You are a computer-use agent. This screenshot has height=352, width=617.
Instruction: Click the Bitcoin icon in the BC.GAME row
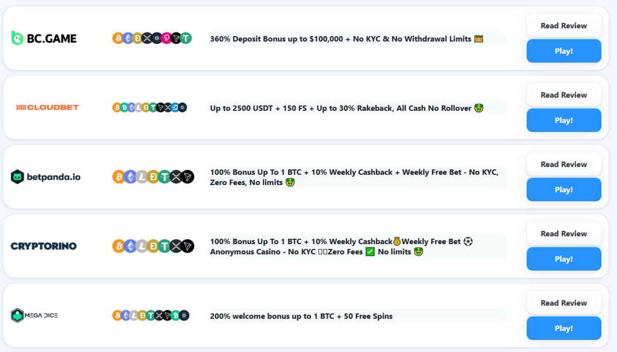pyautogui.click(x=118, y=39)
